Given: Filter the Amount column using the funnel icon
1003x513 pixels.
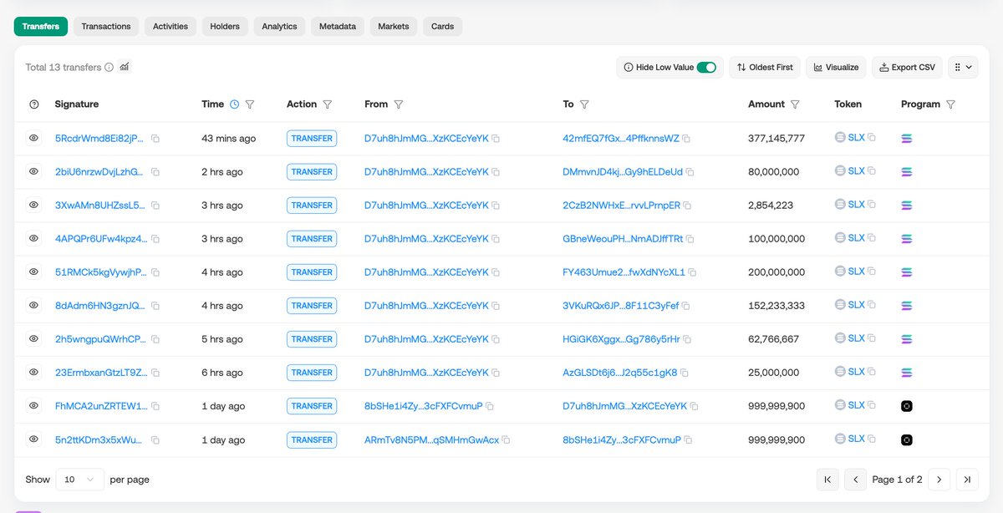Looking at the screenshot, I should pyautogui.click(x=795, y=104).
